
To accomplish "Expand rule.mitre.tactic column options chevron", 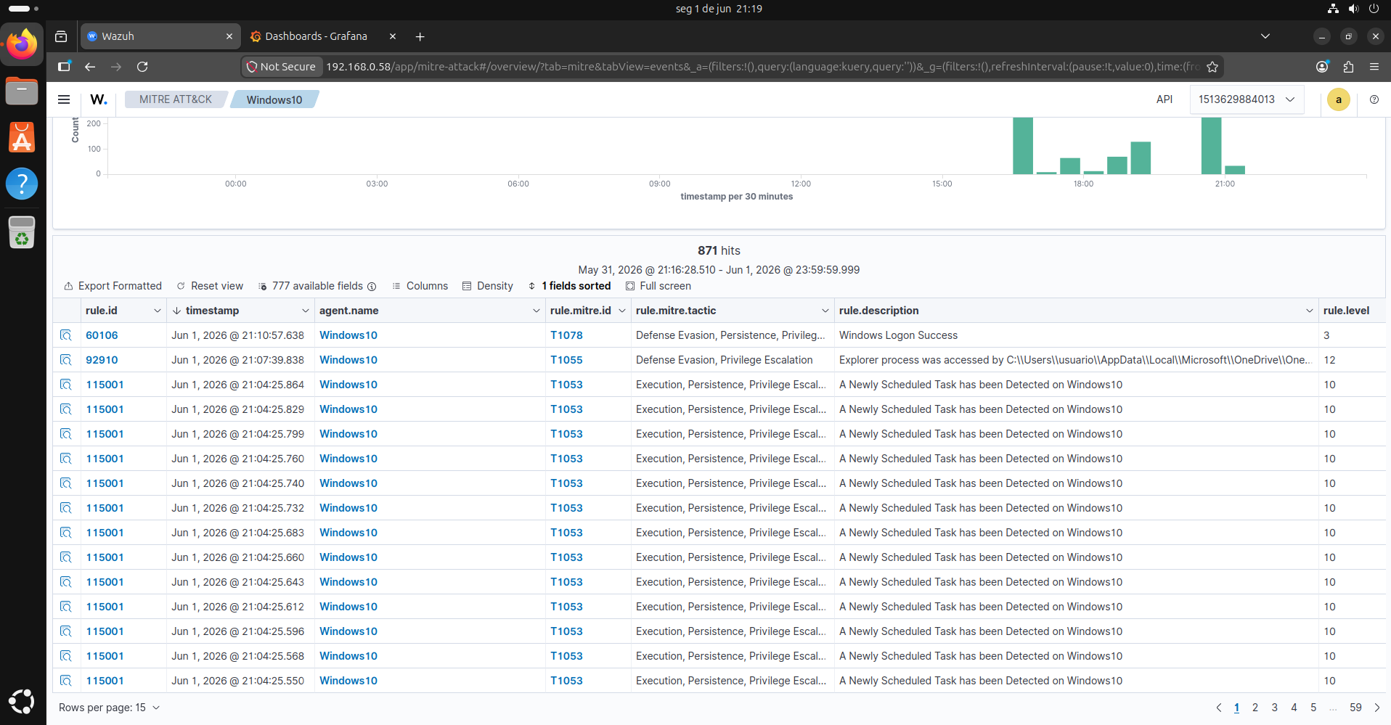I will tap(825, 311).
